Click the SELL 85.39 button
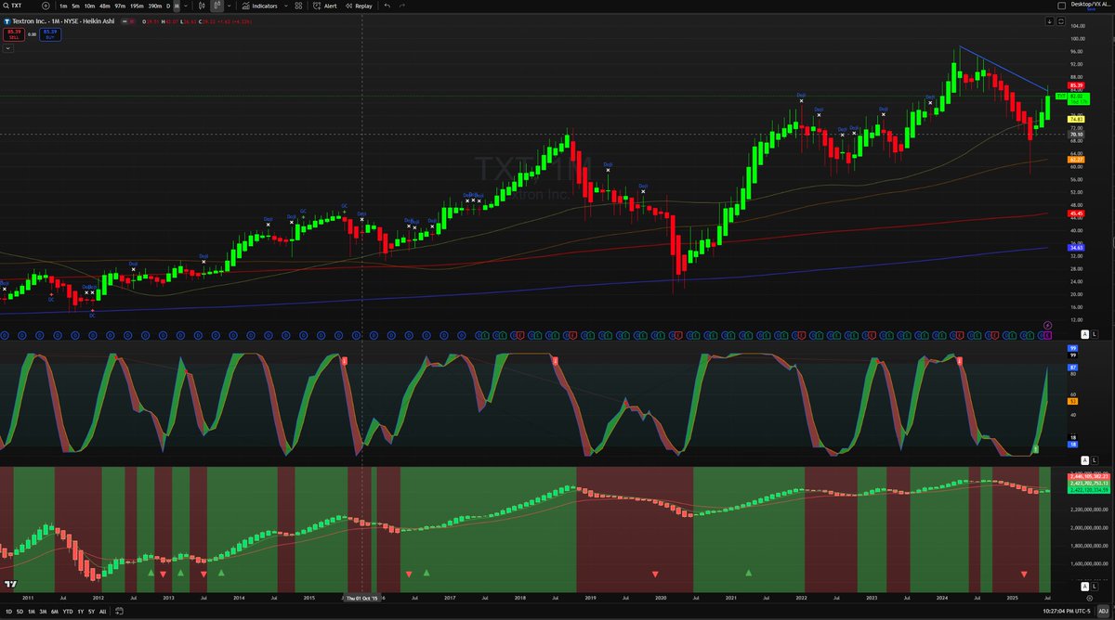Screen dimensions: 1115x620 pyautogui.click(x=13, y=33)
